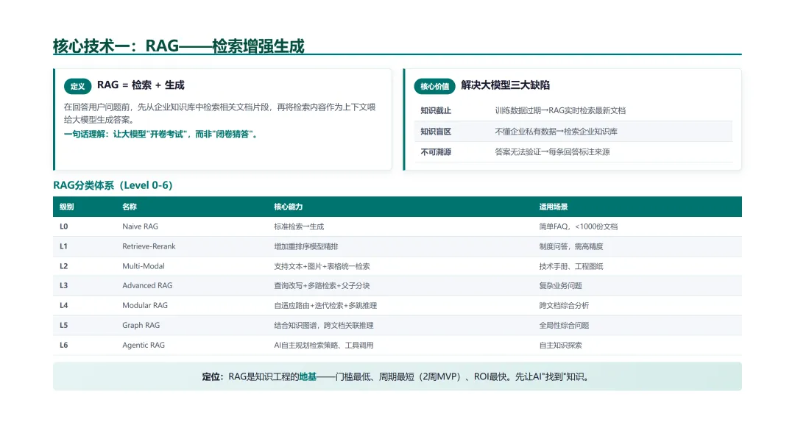Select the '自主知识探索' cell
This screenshot has width=795, height=447.
coord(560,346)
